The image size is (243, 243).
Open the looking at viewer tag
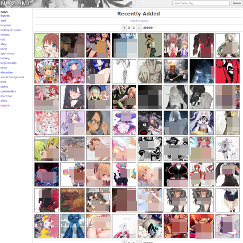pos(11,30)
